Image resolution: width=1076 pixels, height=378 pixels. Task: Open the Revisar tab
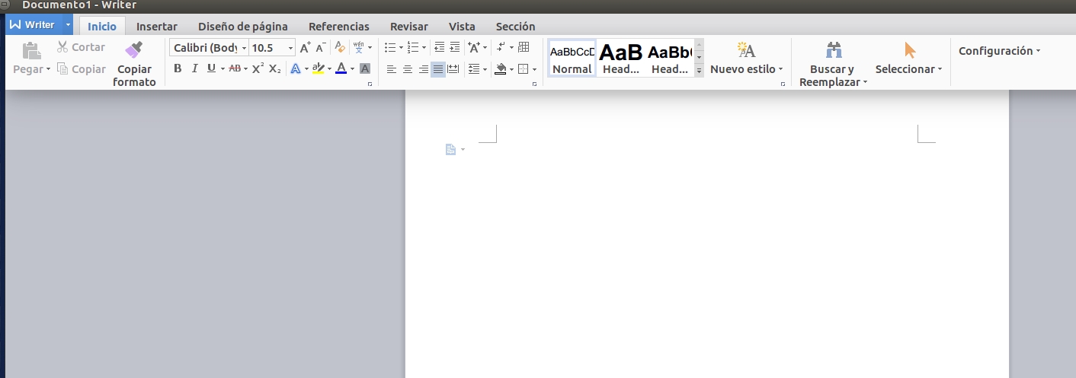[408, 26]
